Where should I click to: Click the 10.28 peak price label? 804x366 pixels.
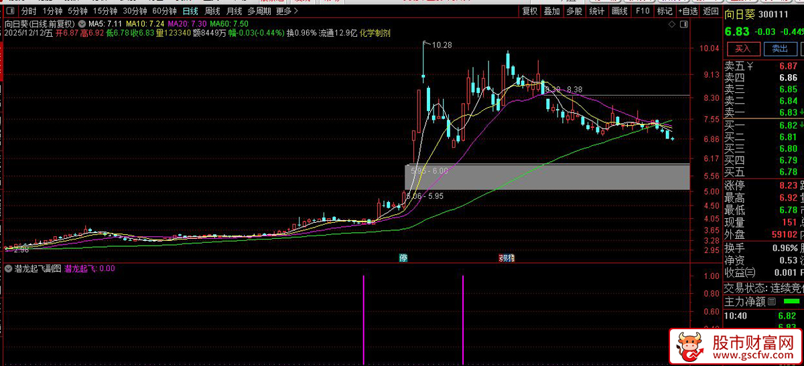(442, 45)
